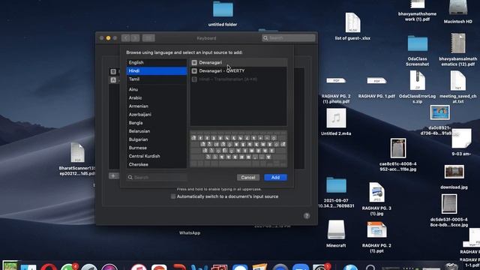Click the Devanagari keyboard layout preview
480x270 pixels.
click(238, 149)
